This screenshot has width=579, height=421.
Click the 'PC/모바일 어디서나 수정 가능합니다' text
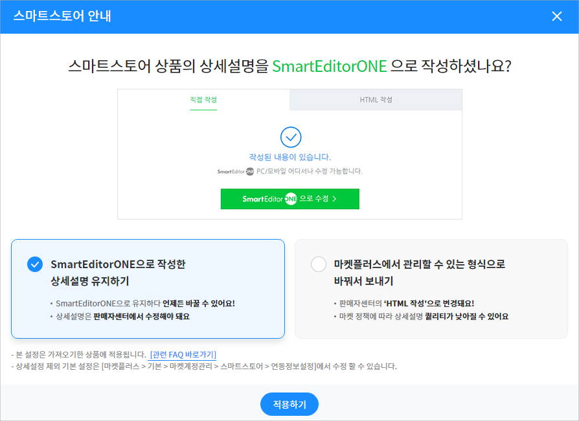click(x=310, y=172)
